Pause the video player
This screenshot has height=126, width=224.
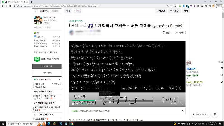point(73,104)
